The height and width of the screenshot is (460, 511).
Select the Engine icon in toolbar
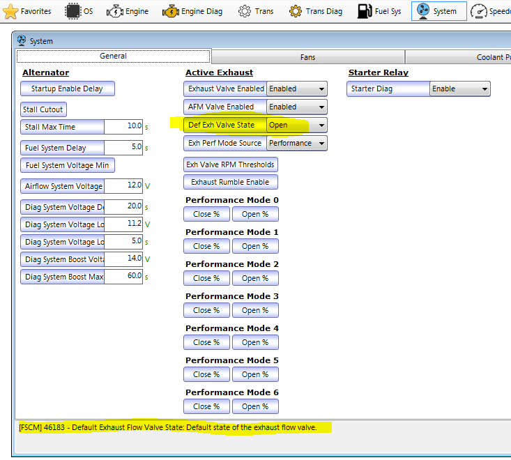pyautogui.click(x=114, y=11)
